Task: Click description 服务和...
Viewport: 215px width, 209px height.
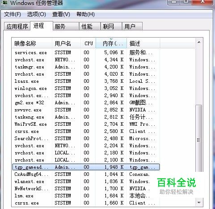Action: coord(141,52)
